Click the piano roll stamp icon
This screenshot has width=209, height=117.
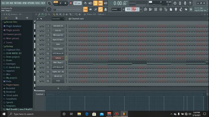pos(46,14)
